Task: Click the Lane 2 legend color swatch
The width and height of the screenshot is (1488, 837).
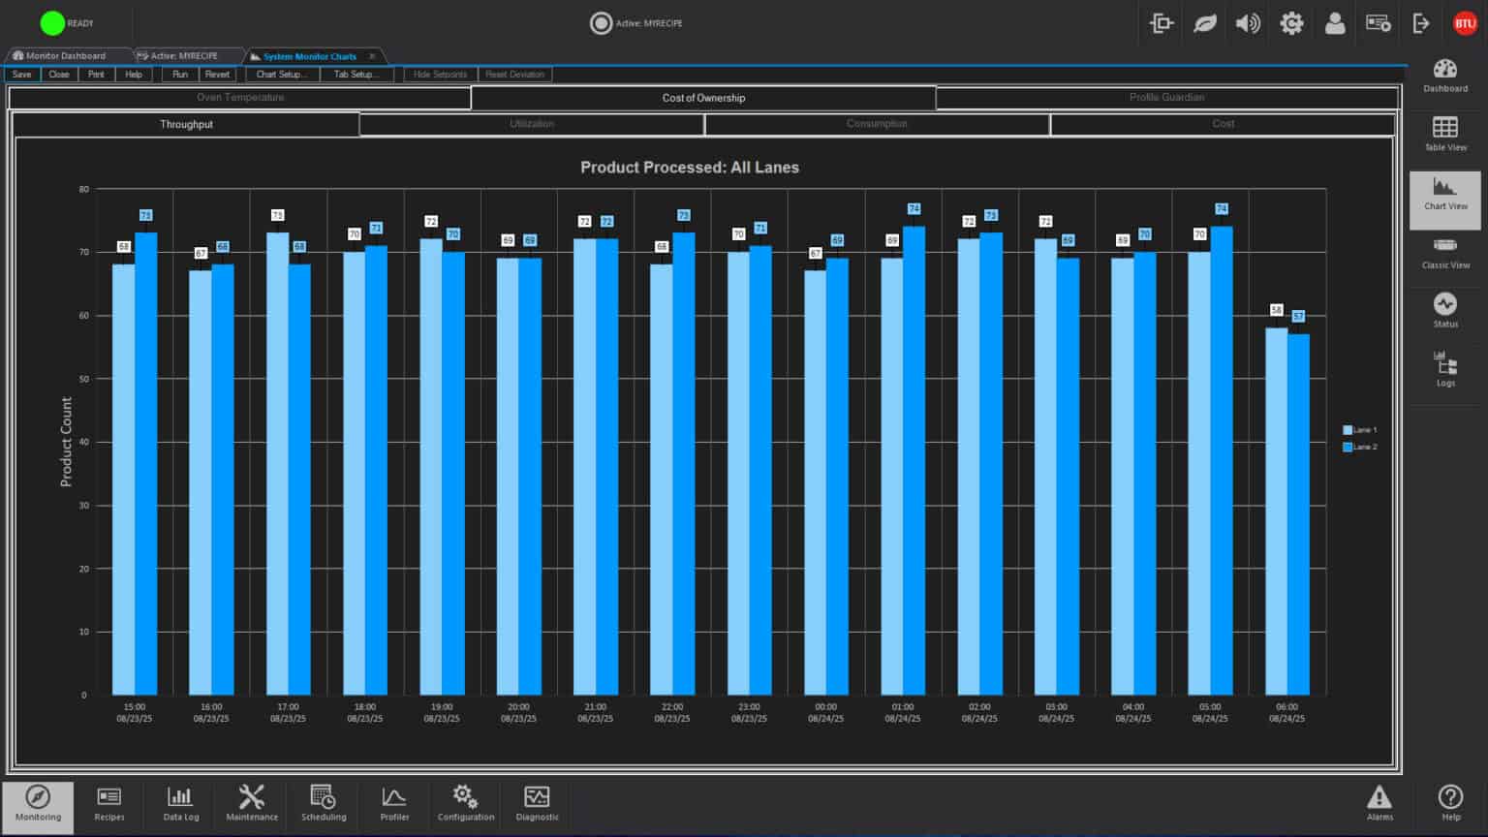Action: (x=1348, y=448)
